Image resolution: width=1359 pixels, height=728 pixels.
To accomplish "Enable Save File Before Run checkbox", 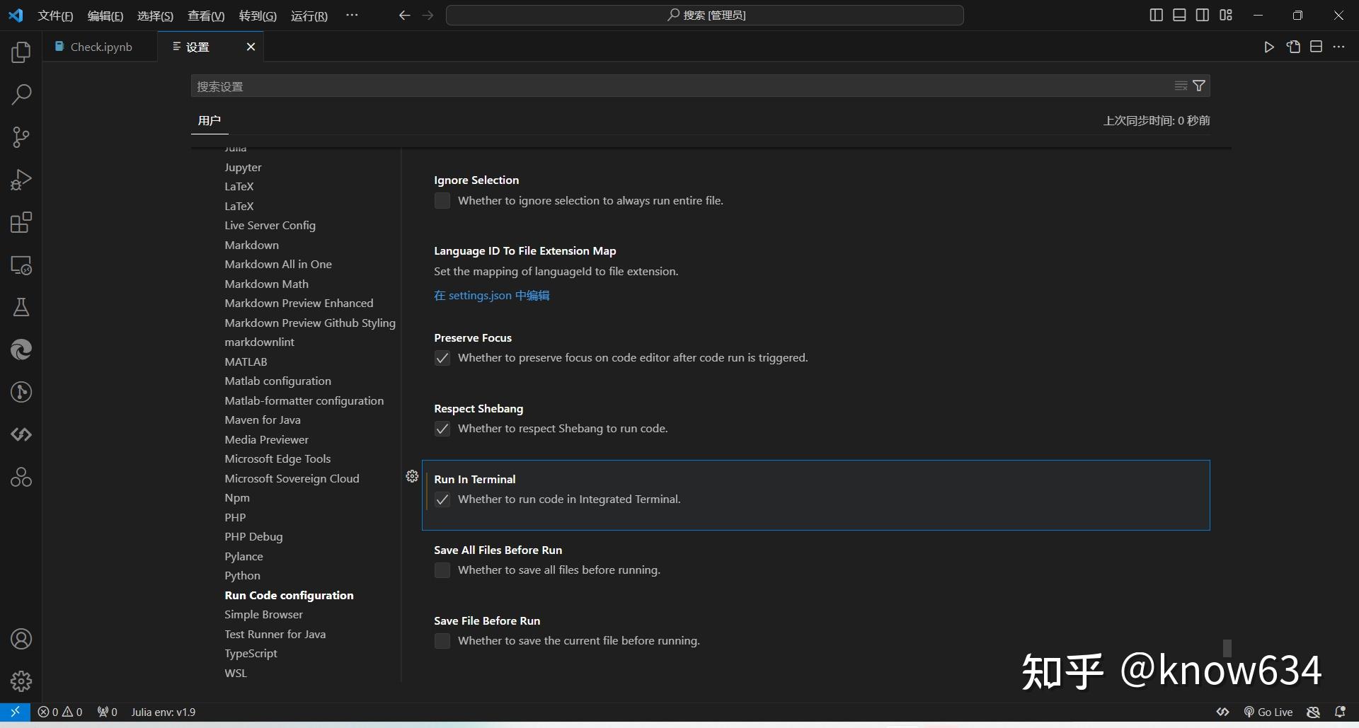I will click(x=442, y=641).
